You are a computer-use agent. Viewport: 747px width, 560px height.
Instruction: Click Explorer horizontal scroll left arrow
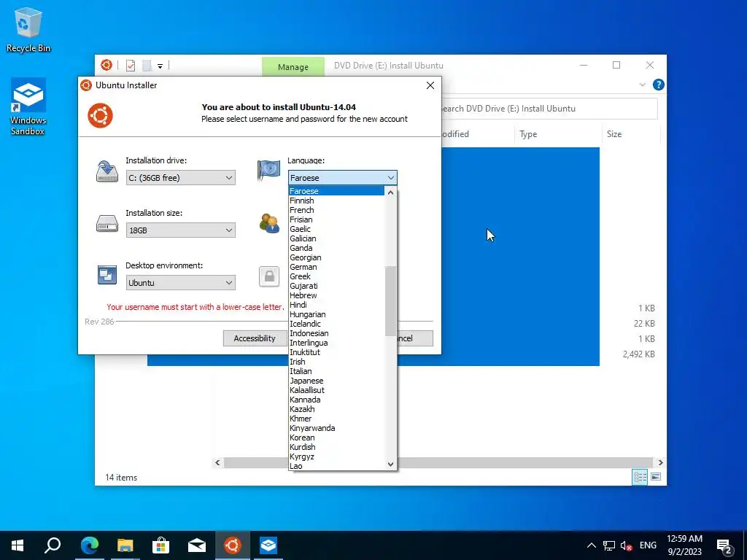tap(217, 462)
